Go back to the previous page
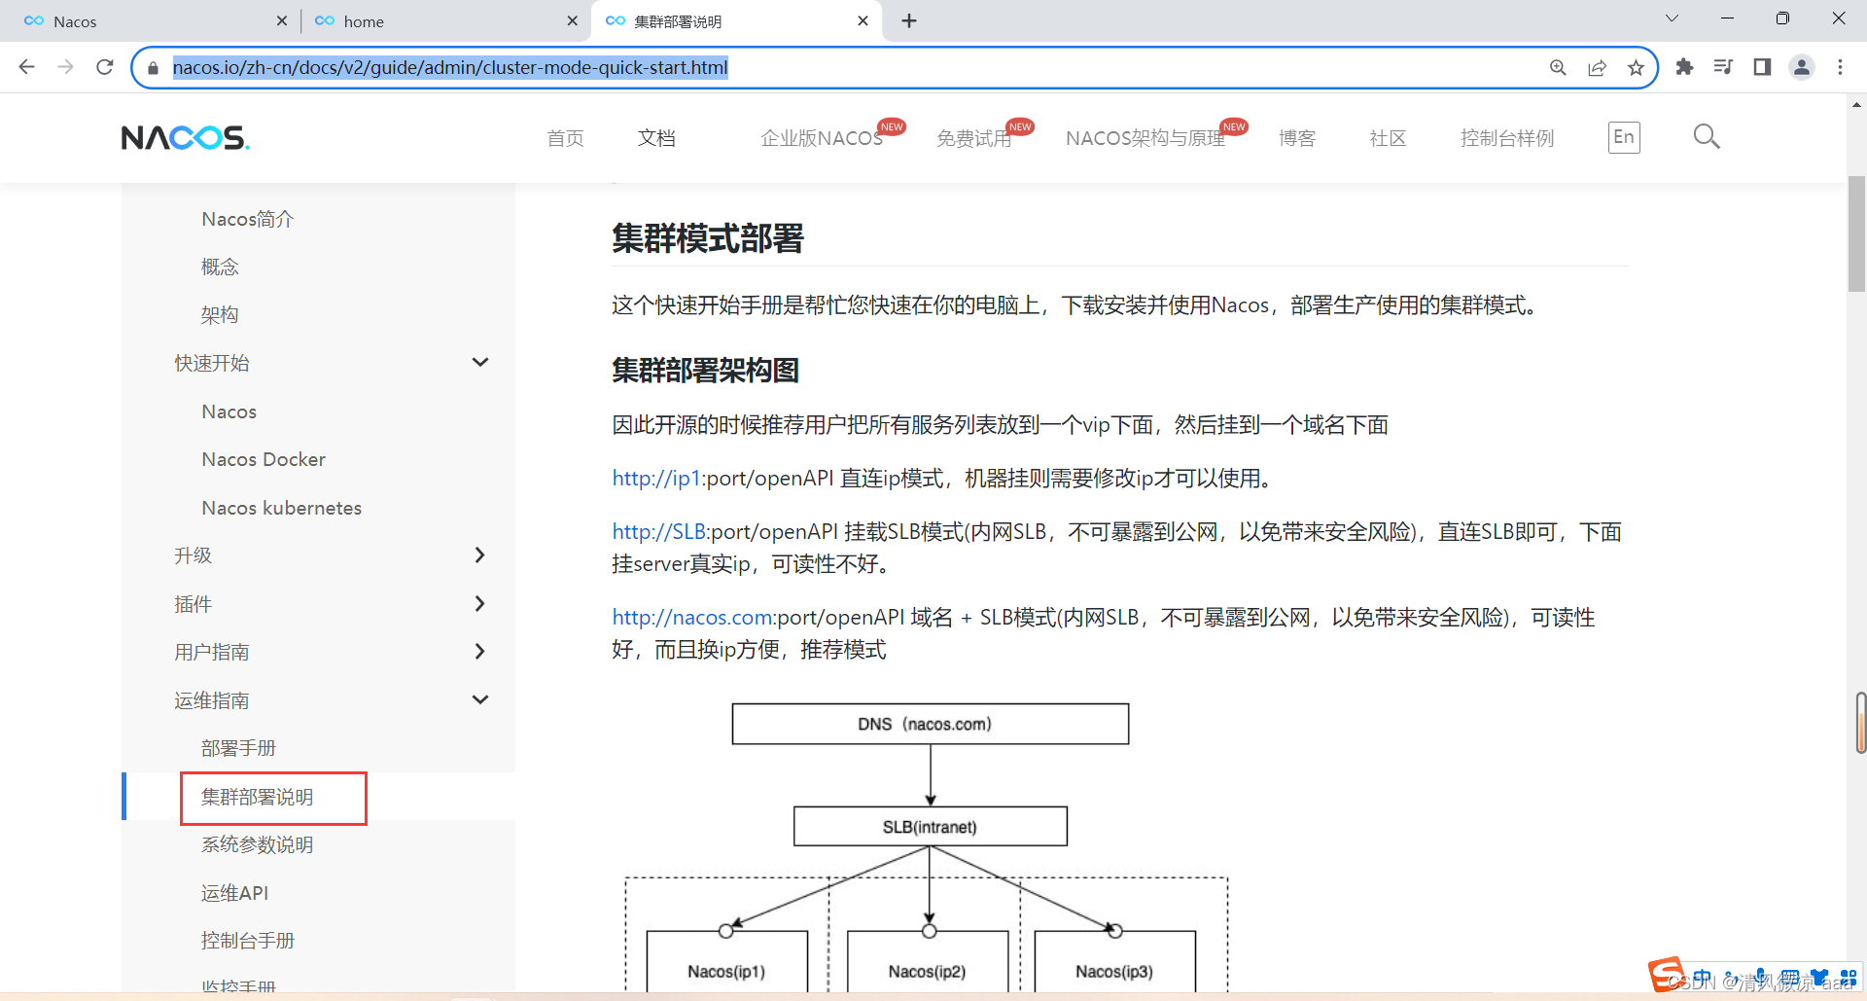Image resolution: width=1867 pixels, height=1001 pixels. (27, 67)
